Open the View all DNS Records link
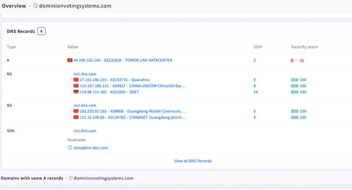Image resolution: width=352 pixels, height=190 pixels. 193,161
